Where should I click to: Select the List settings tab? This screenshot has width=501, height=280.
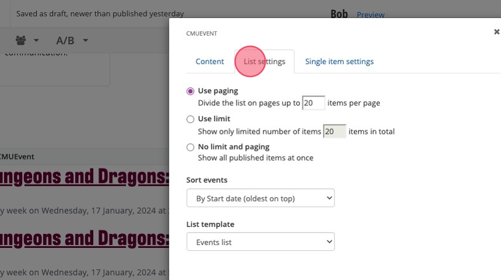(x=264, y=62)
